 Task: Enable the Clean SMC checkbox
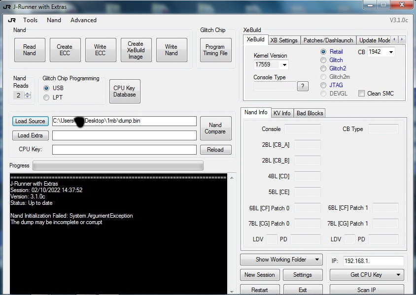point(361,94)
